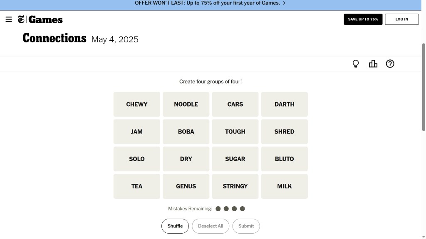Image resolution: width=426 pixels, height=239 pixels.
Task: Open the lightbulb hints icon
Action: 356,64
